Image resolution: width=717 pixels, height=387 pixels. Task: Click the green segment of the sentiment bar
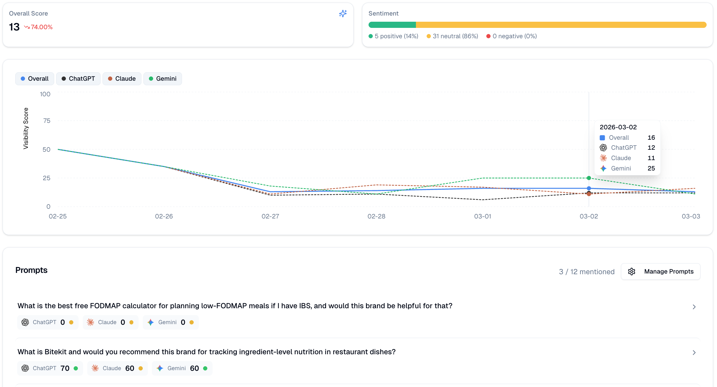click(x=392, y=25)
